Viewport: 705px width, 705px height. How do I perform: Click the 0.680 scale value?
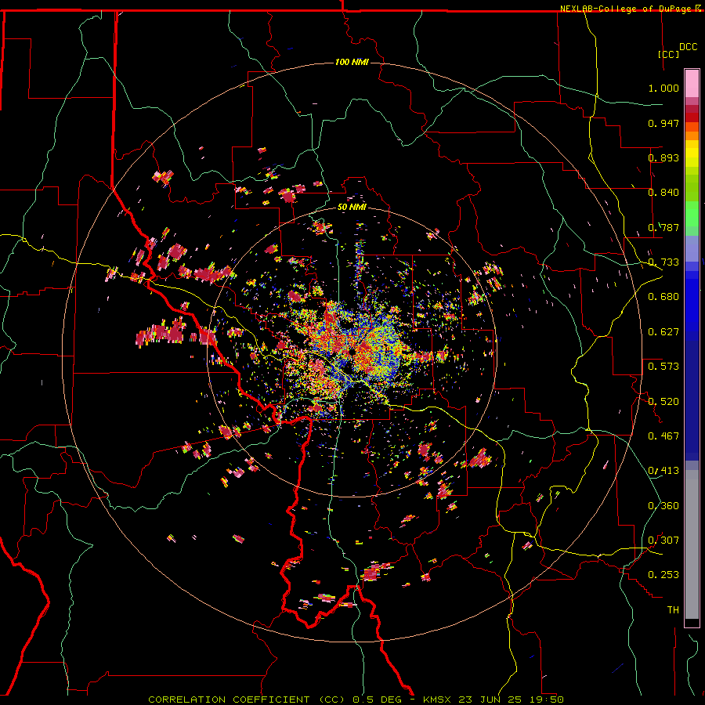tap(663, 297)
